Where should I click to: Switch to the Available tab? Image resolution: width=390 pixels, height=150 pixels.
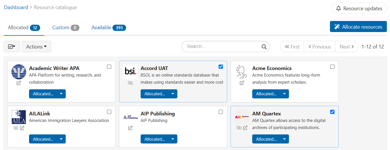(109, 28)
